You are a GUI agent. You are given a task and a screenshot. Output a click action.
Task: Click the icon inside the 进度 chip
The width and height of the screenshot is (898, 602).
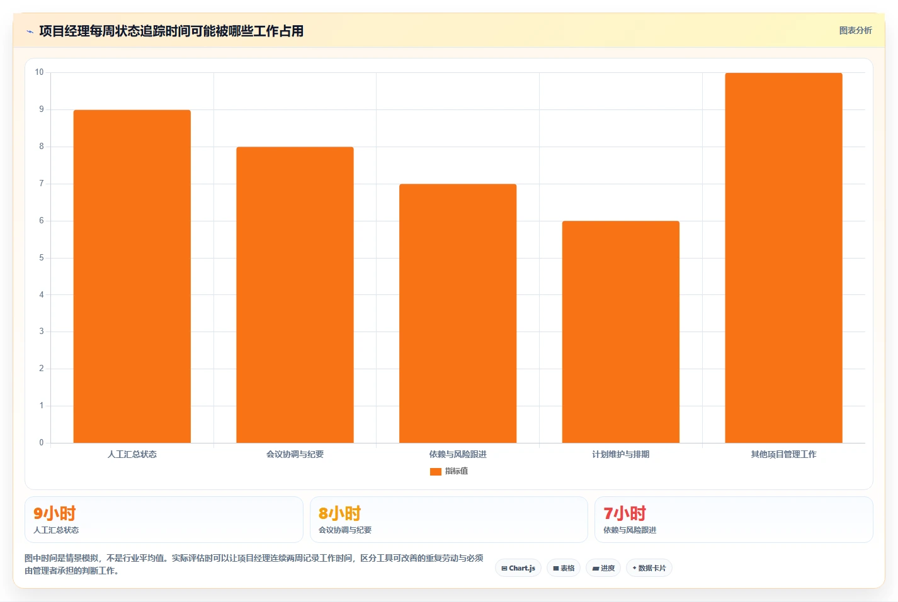pyautogui.click(x=595, y=568)
